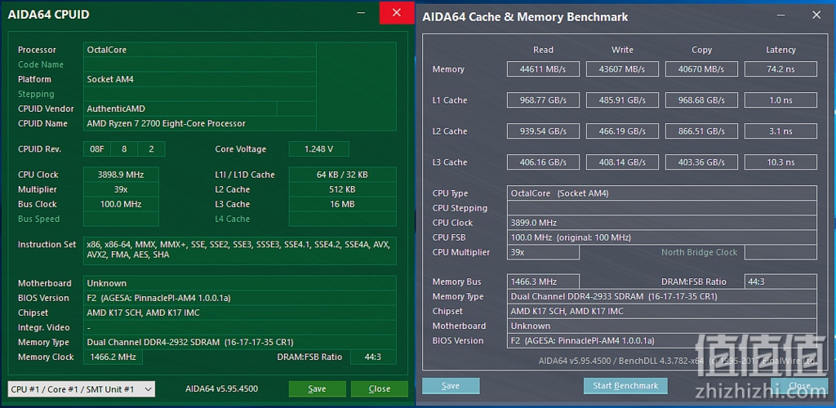Screen dimensions: 836x408
Task: Select Processor OctalCore field in CPUID
Action: 200,50
